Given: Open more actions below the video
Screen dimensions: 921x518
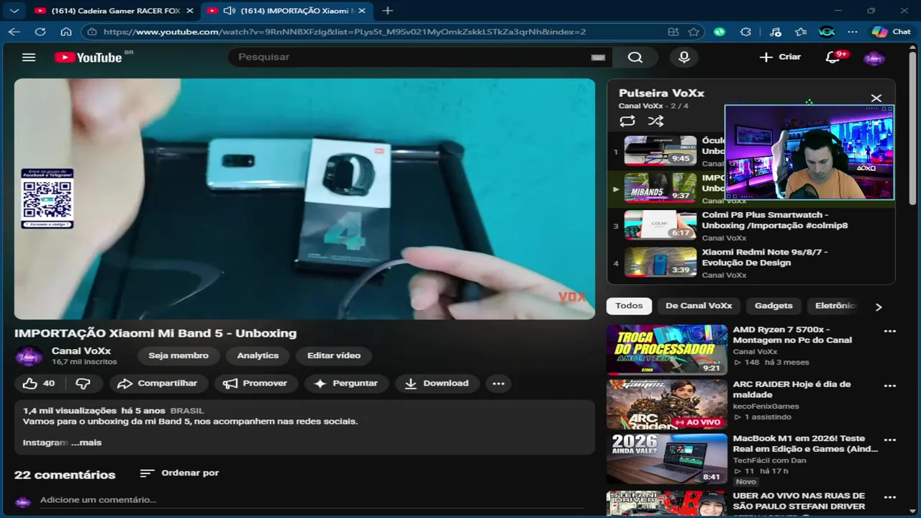Looking at the screenshot, I should point(499,383).
